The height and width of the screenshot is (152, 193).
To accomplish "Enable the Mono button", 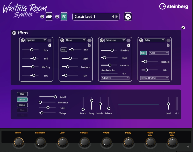I will [x=22, y=105].
